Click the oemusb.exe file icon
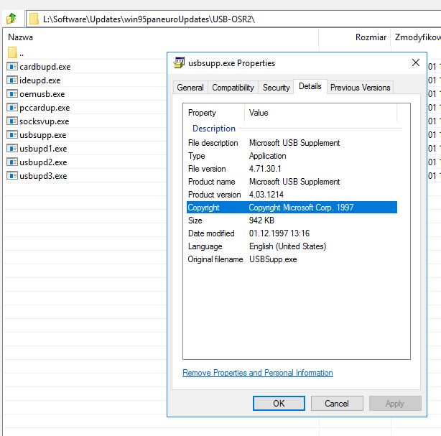441x436 pixels. point(12,93)
